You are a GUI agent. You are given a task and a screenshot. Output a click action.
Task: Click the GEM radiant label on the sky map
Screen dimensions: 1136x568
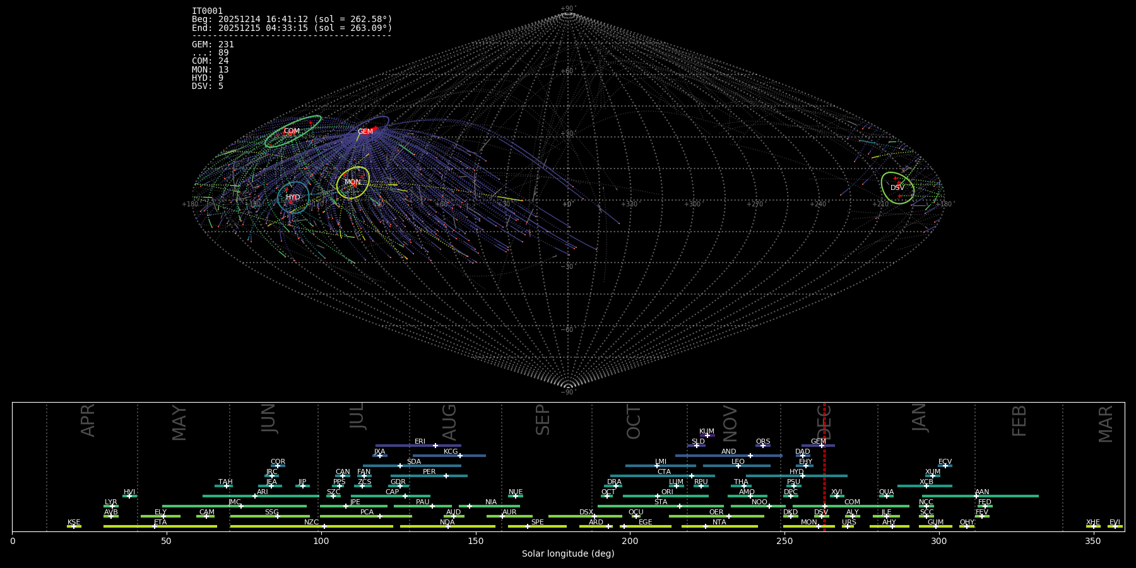(365, 132)
